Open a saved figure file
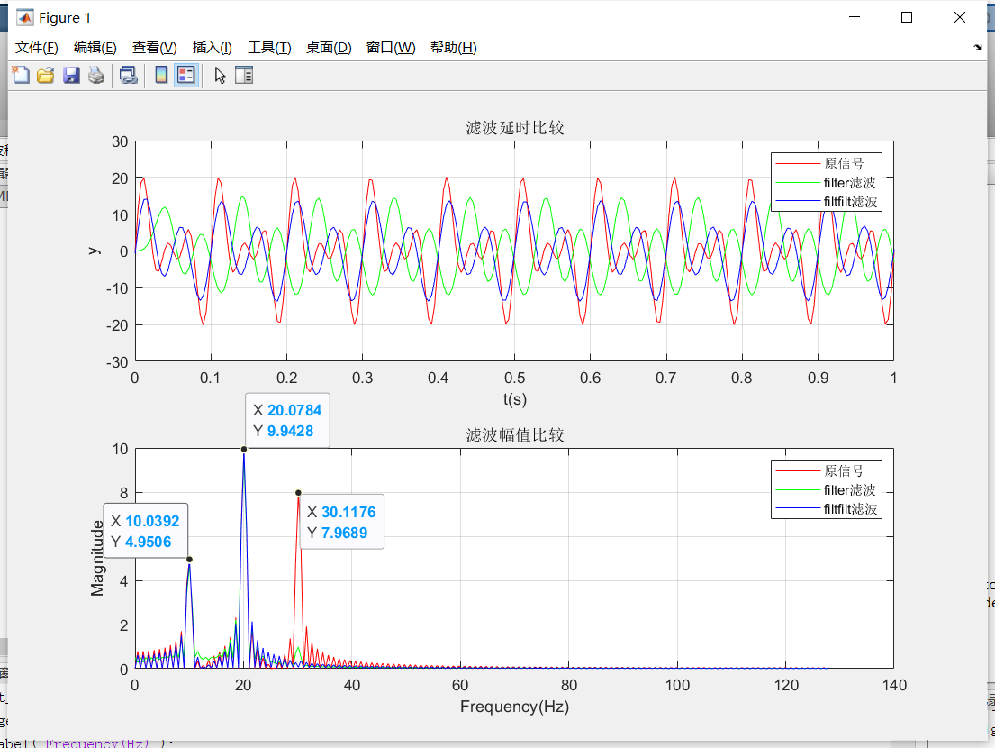Screen dimensions: 995x748 pyautogui.click(x=46, y=75)
